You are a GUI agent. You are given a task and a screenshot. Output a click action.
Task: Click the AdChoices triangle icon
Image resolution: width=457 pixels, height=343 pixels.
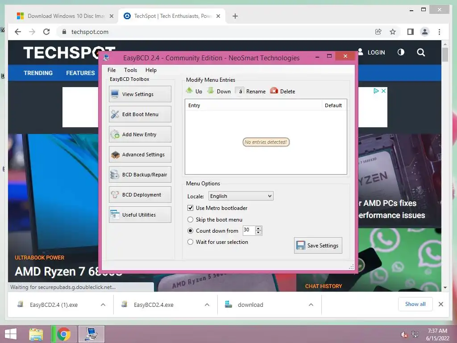point(376,91)
